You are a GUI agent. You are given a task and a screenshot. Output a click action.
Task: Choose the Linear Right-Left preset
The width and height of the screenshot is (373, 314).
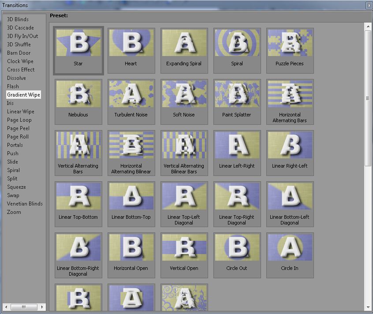click(x=290, y=153)
